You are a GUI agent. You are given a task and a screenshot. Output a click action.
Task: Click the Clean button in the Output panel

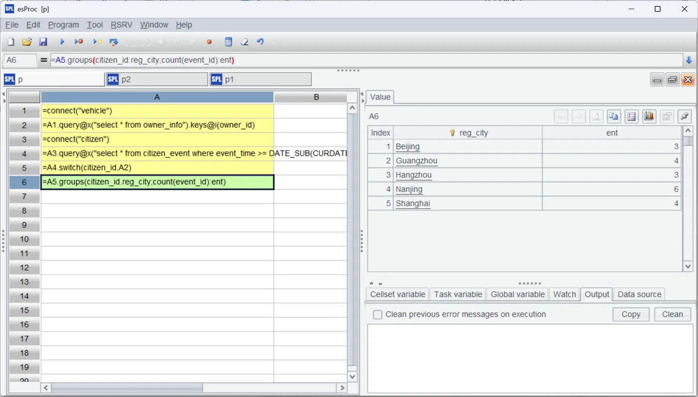coord(672,314)
